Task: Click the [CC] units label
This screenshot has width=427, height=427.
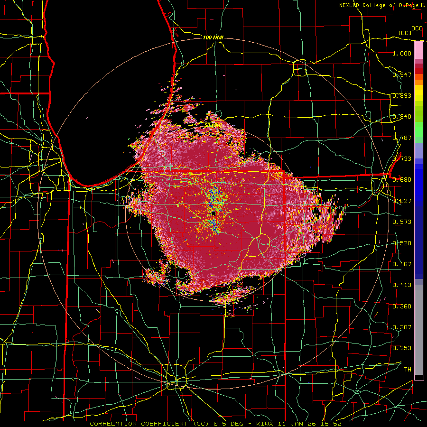Action: click(x=405, y=33)
